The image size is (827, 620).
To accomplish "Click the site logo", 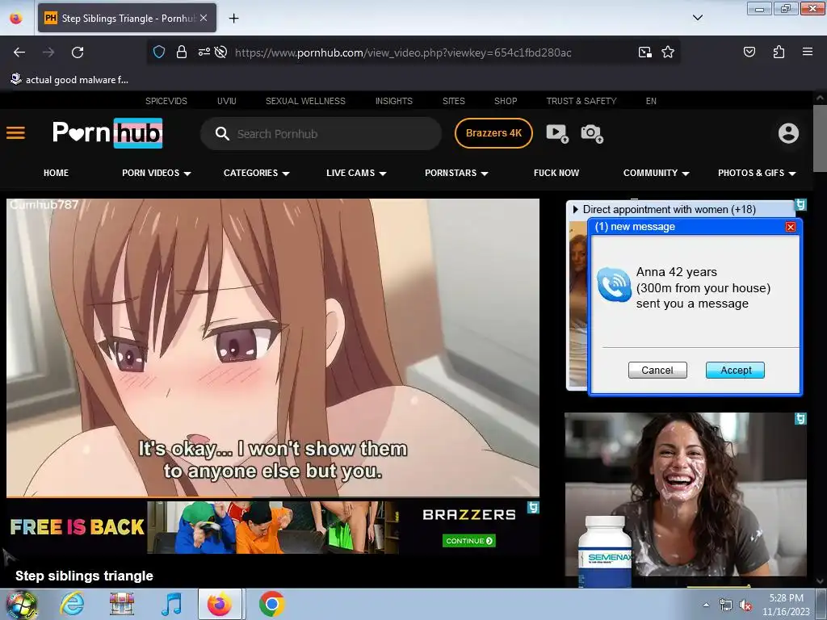I will click(x=107, y=133).
